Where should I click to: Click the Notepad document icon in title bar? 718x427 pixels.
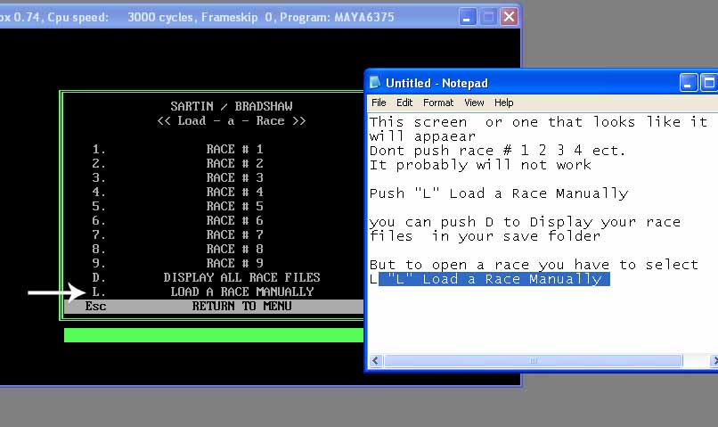pyautogui.click(x=375, y=83)
